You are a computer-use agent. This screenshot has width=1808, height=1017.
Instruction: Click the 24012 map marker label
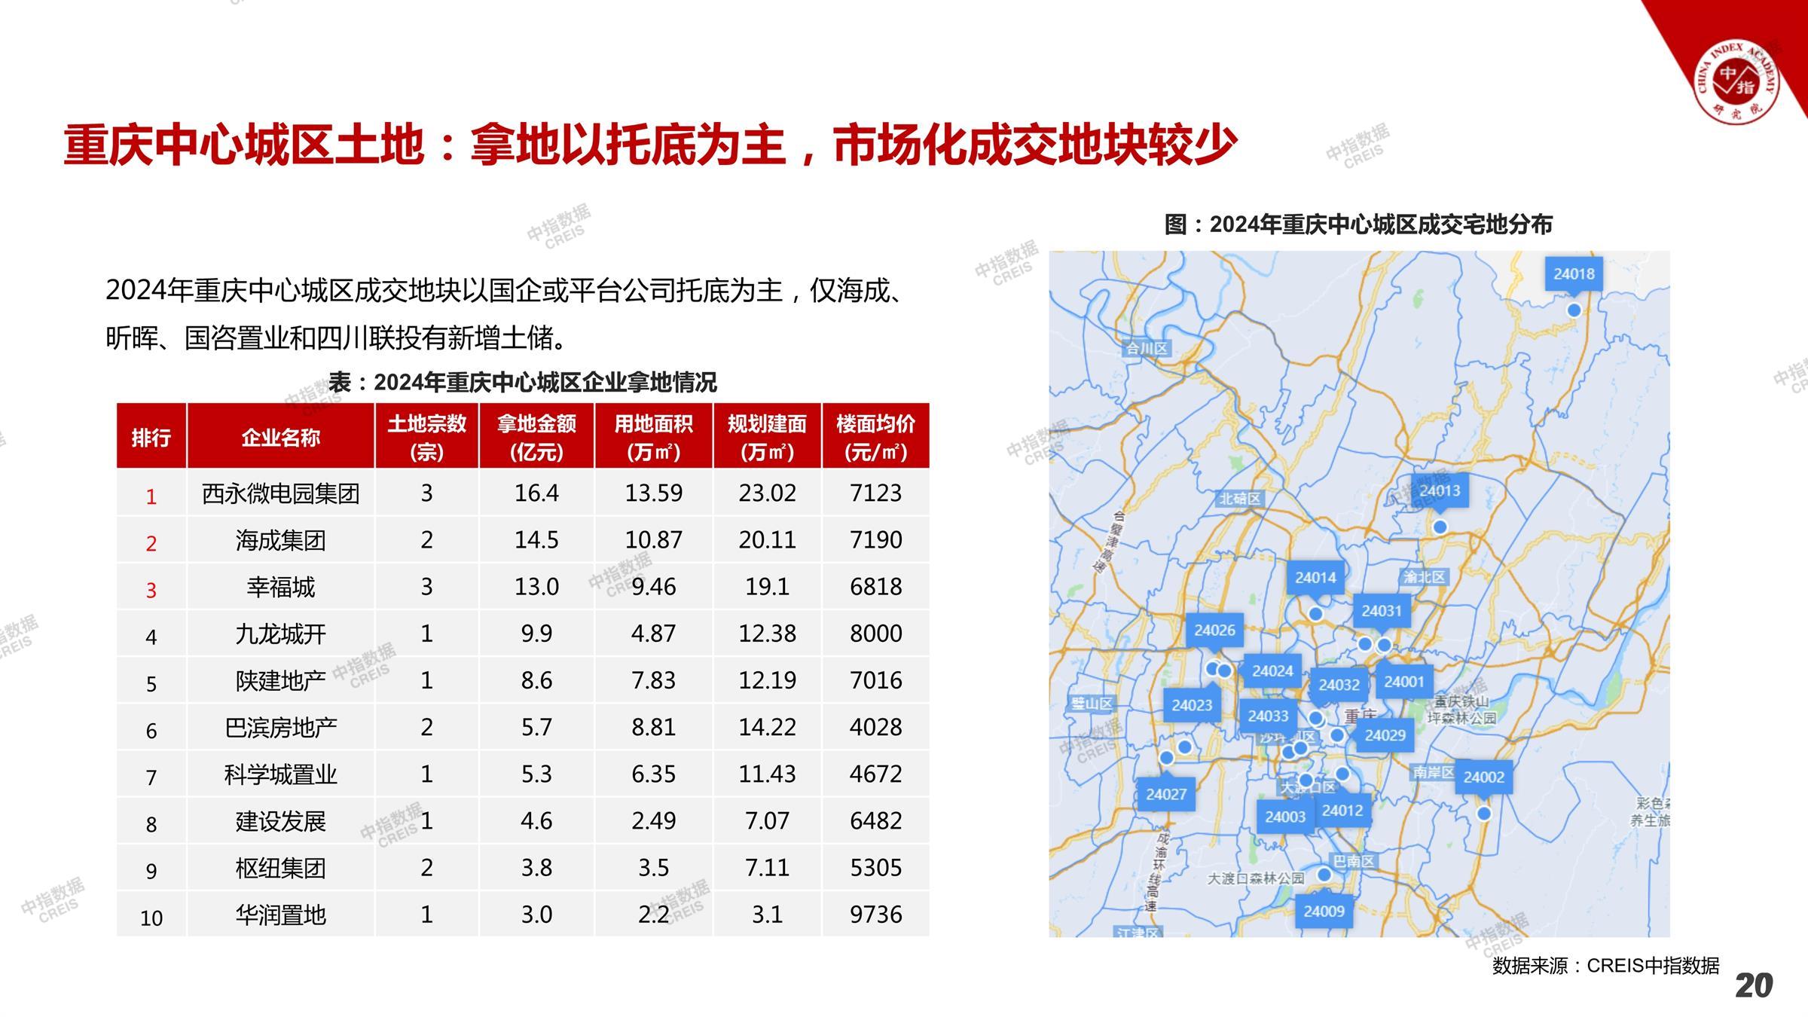(1342, 811)
